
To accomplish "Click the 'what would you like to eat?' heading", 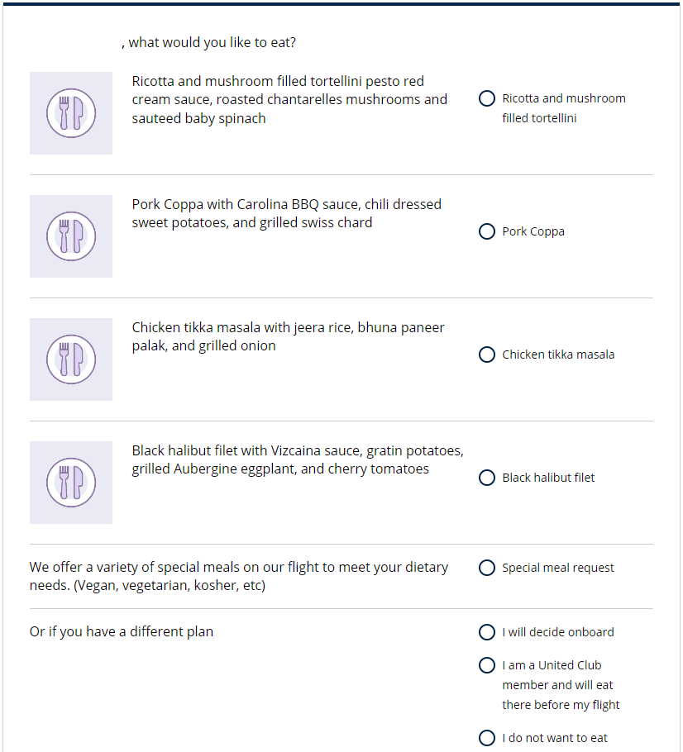I will [x=211, y=42].
